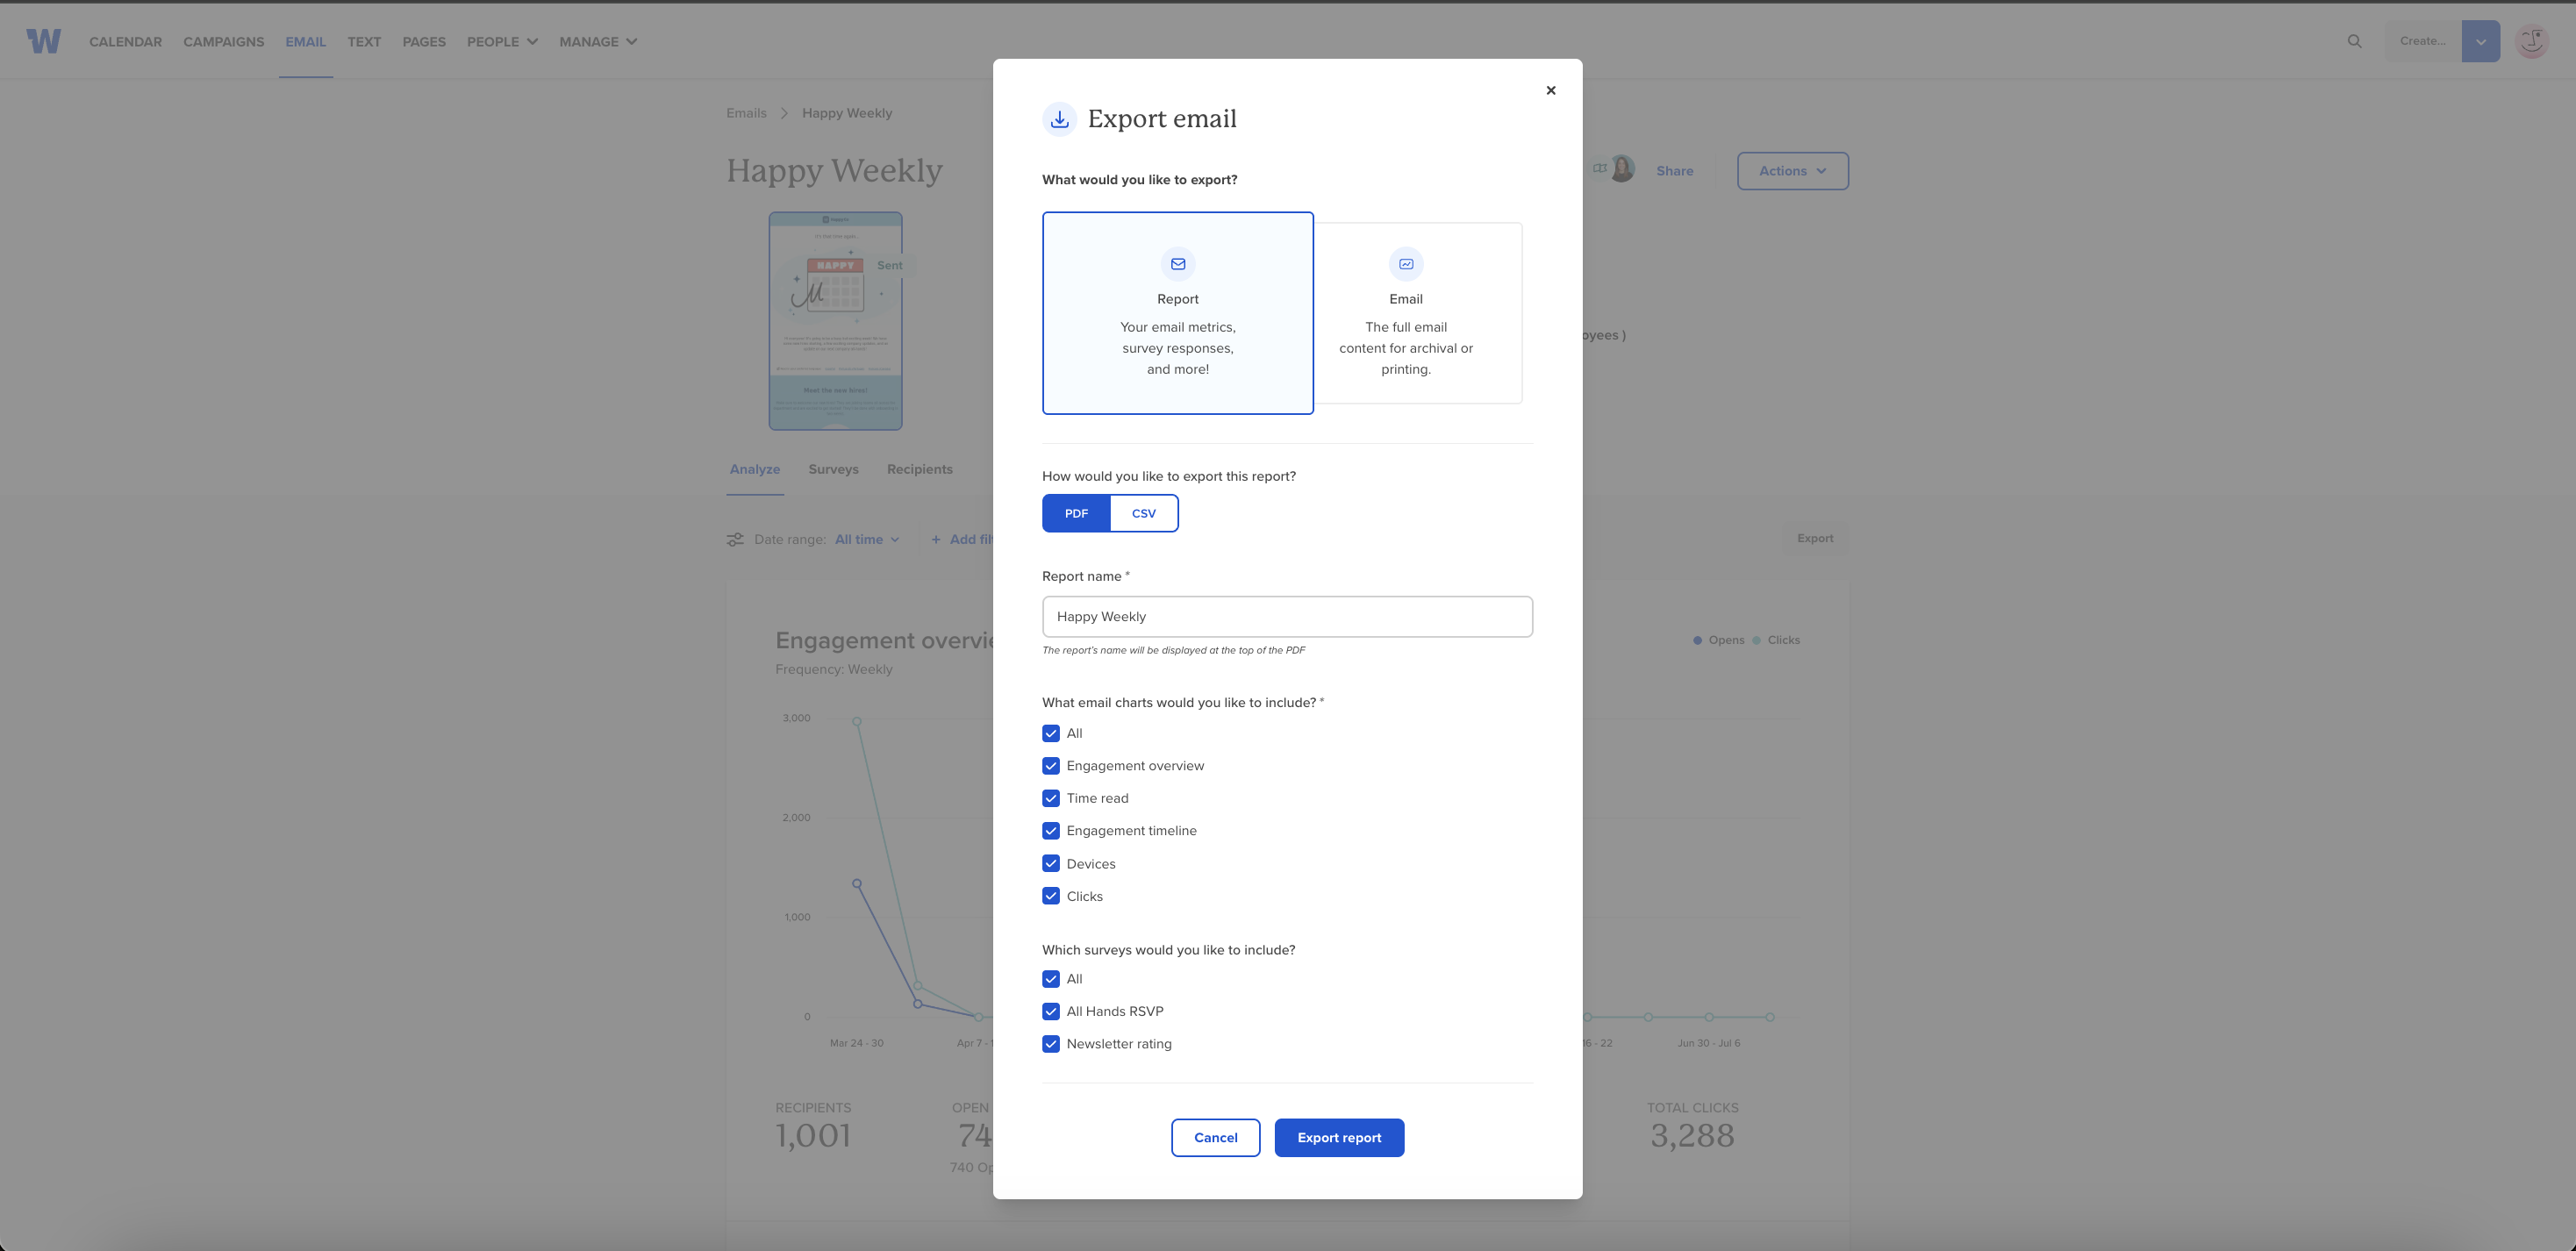Toggle the Engagement timeline checkbox
The width and height of the screenshot is (2576, 1251).
click(1051, 831)
